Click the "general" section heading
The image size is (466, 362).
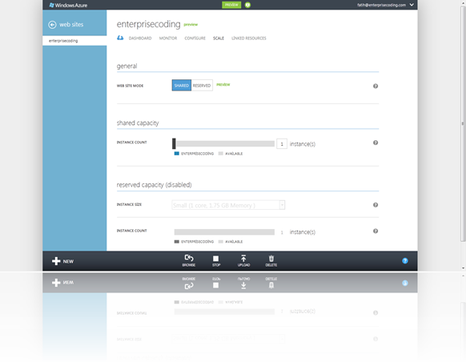pyautogui.click(x=127, y=66)
